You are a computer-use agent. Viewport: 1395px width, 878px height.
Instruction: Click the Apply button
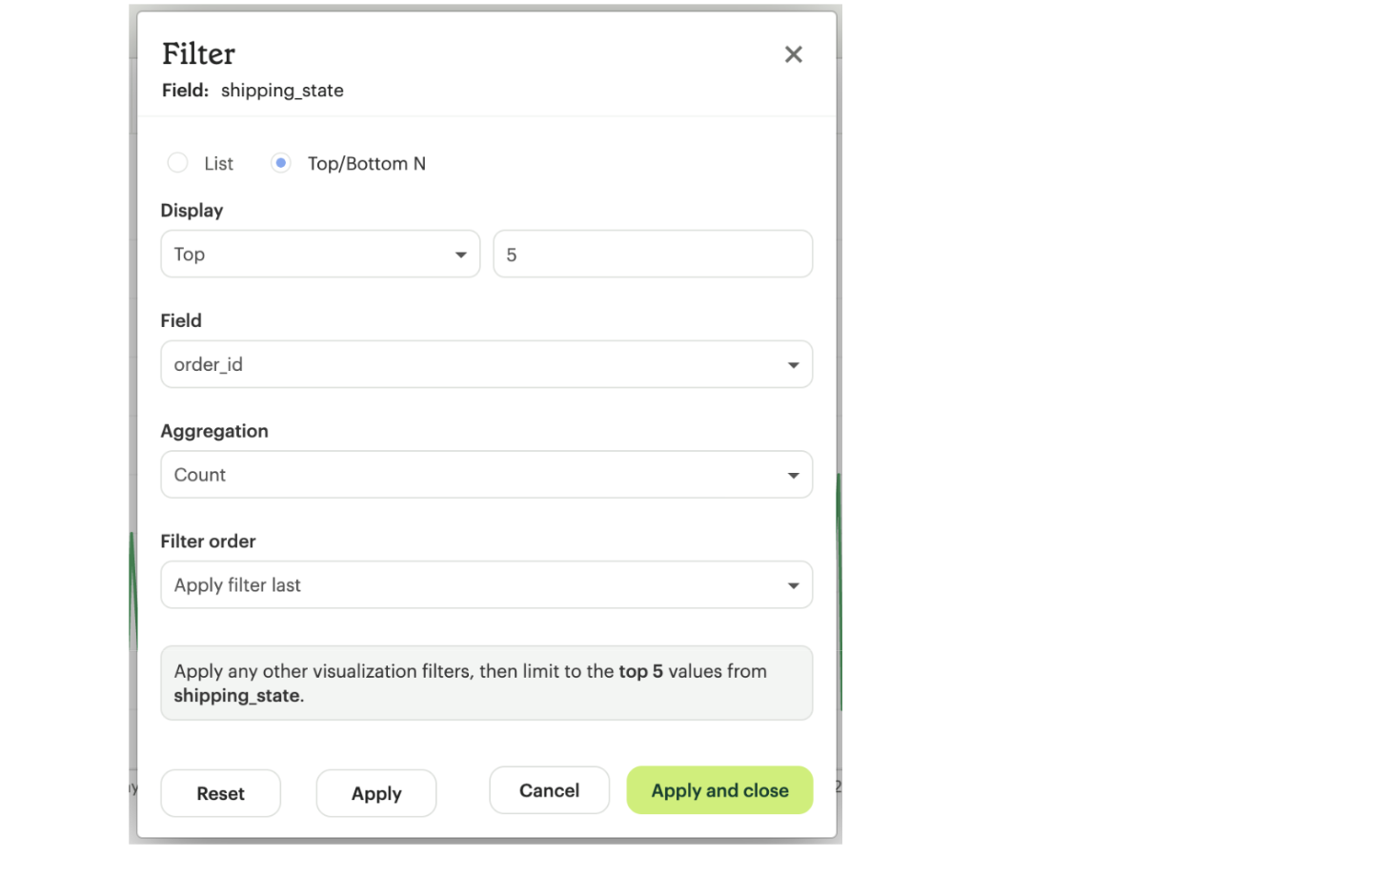pyautogui.click(x=376, y=793)
